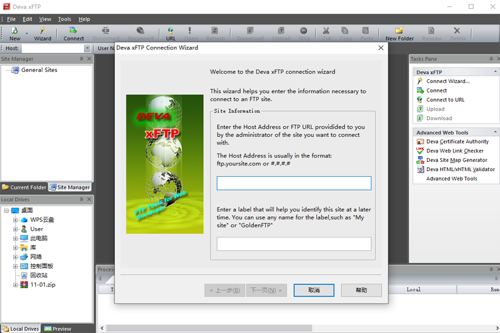Open the New button dropdown arrow
Screen dimensions: 500x333
[27, 34]
